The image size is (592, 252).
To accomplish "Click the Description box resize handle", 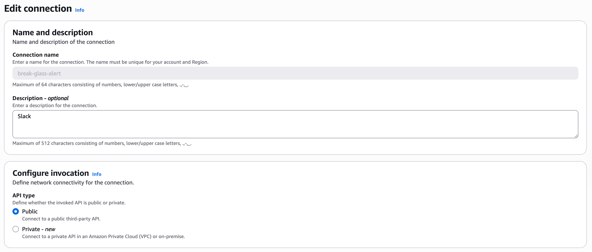I will coord(576,136).
